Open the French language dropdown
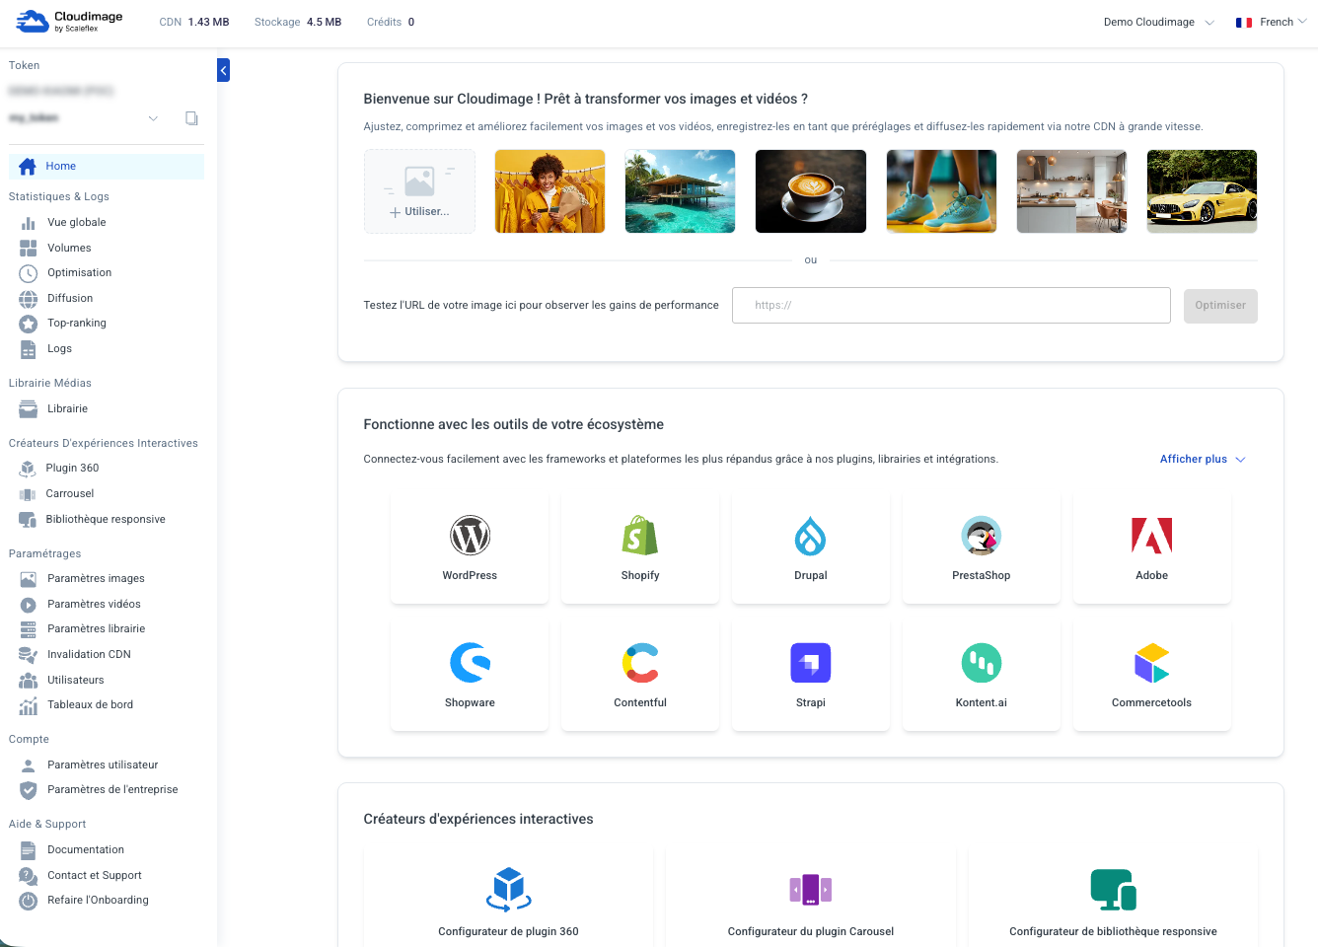 (x=1271, y=22)
